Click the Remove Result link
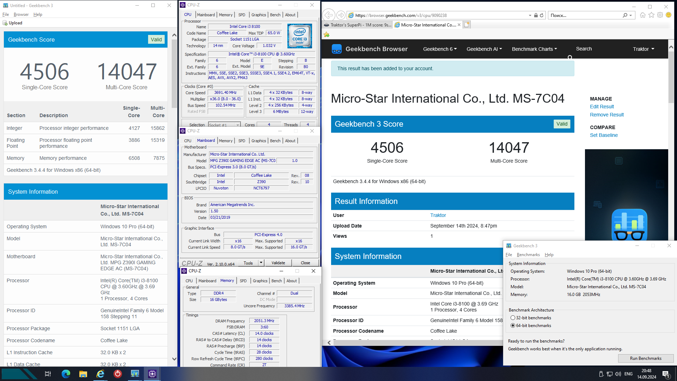This screenshot has height=381, width=677. pyautogui.click(x=607, y=115)
